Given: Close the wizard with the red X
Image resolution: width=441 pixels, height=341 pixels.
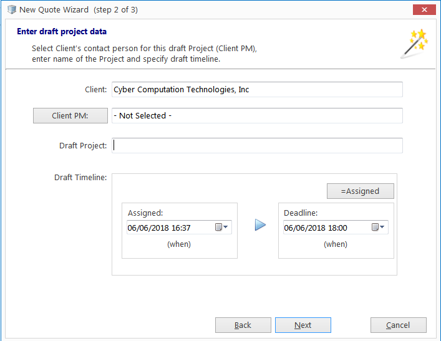Looking at the screenshot, I should pyautogui.click(x=424, y=9).
